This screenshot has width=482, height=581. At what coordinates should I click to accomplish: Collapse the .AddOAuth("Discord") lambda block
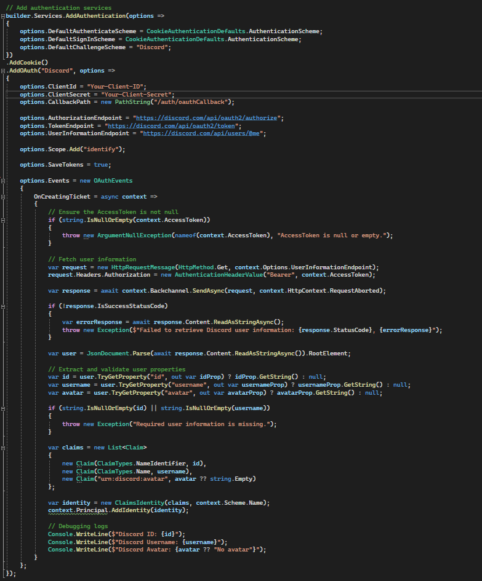[x=3, y=71]
